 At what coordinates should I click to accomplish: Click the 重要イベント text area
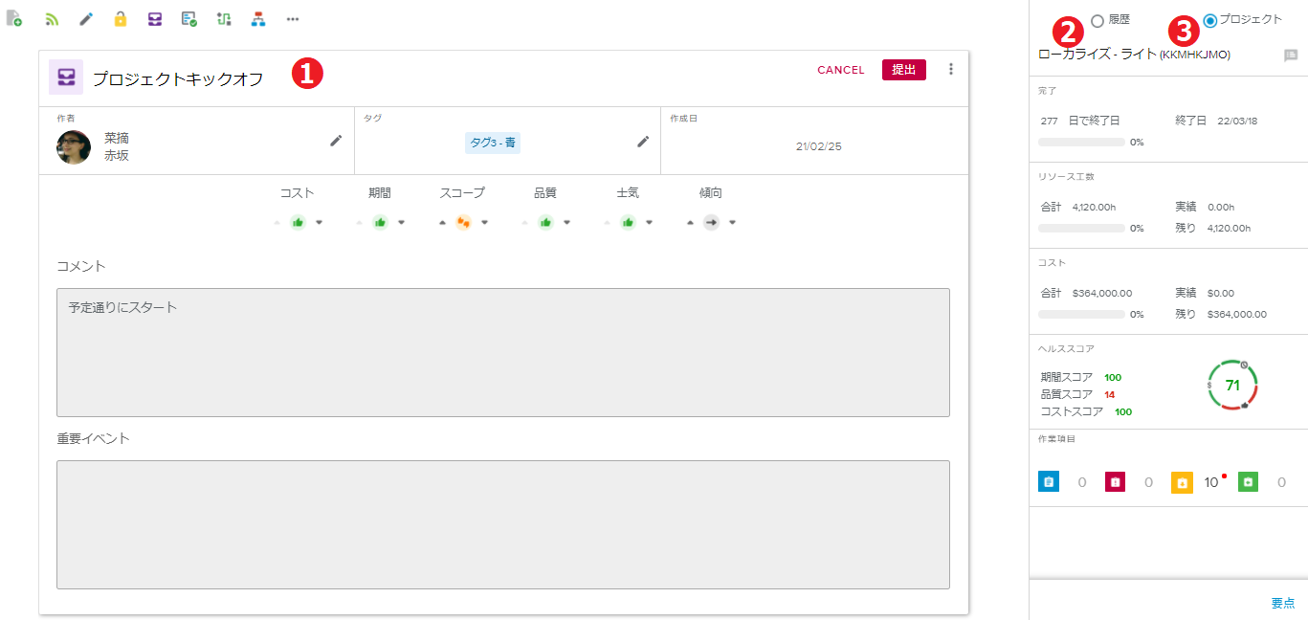point(502,524)
